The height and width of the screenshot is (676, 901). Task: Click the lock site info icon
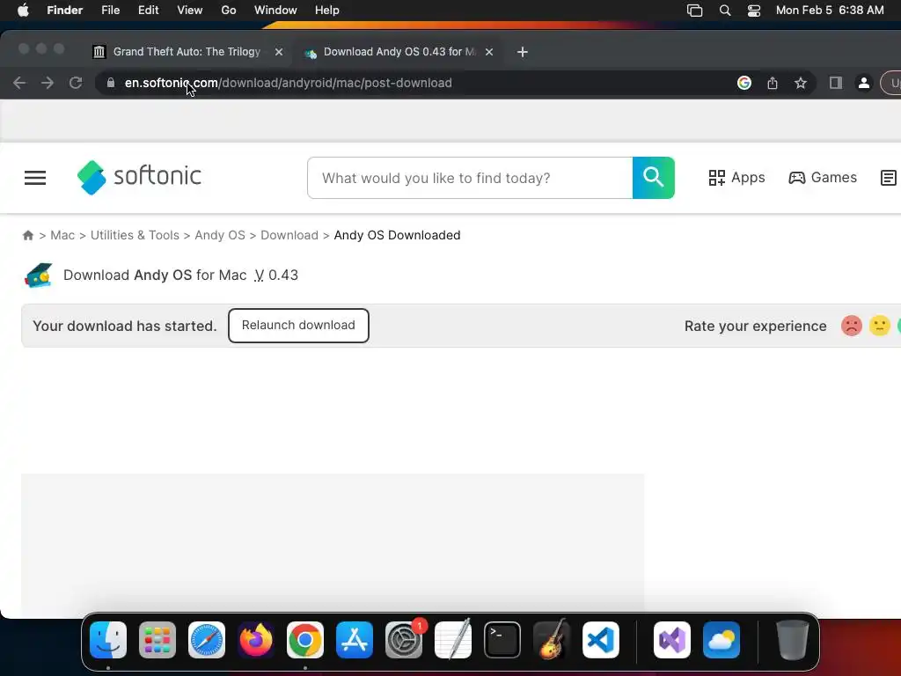coord(111,83)
